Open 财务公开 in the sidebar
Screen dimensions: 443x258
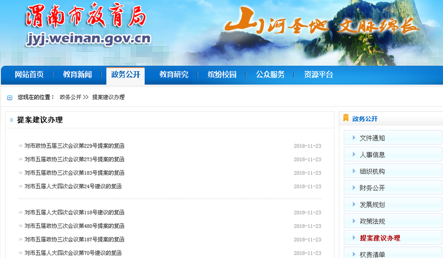393,188
